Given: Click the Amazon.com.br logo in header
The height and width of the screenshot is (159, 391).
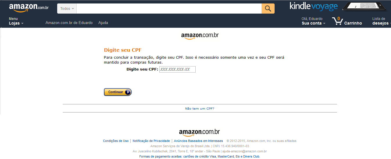Looking at the screenshot, I should (29, 8).
